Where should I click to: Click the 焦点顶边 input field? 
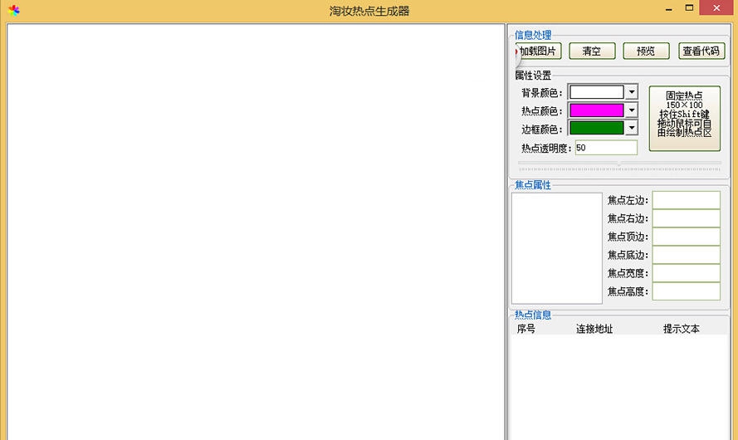coord(687,237)
